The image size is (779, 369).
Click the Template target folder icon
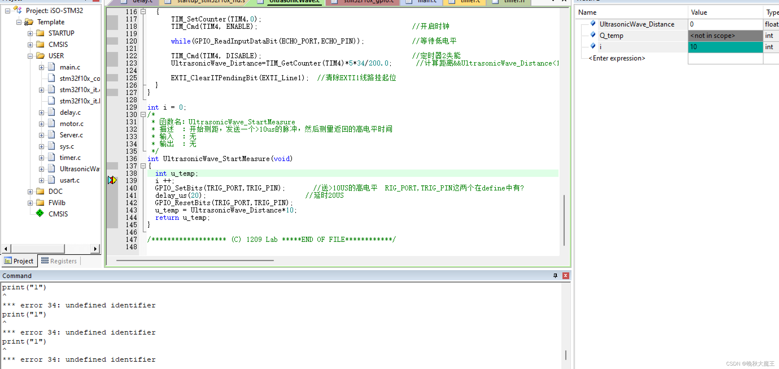pyautogui.click(x=29, y=22)
